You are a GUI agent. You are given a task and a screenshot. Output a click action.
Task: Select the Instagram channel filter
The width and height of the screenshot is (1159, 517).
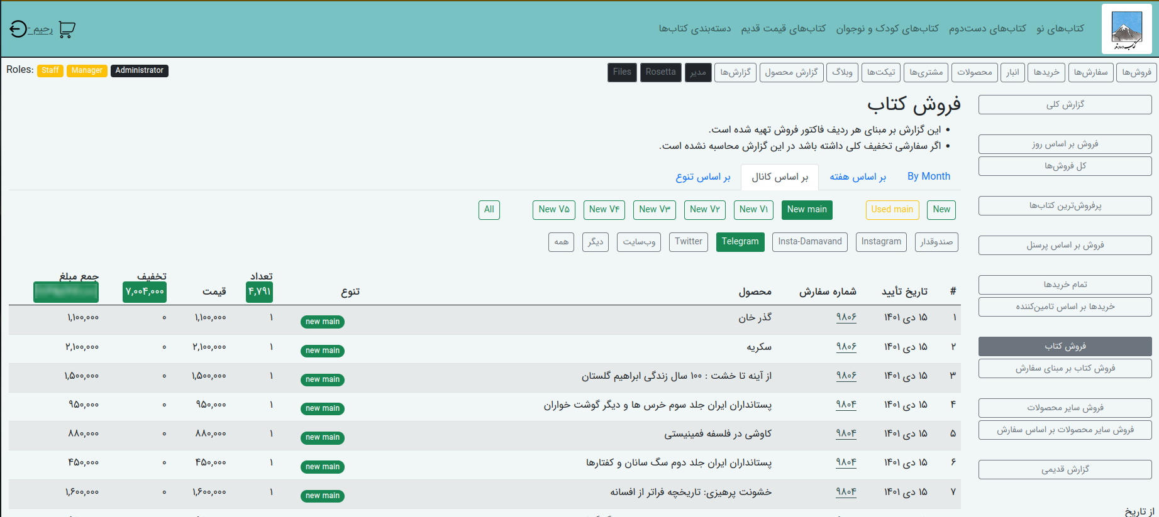(x=881, y=242)
